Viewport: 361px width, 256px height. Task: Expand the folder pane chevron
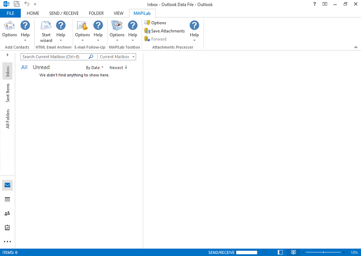point(7,55)
